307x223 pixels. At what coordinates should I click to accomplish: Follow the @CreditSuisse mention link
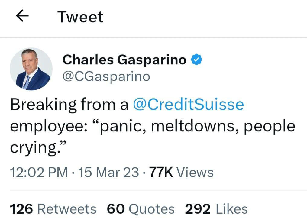pyautogui.click(x=188, y=104)
